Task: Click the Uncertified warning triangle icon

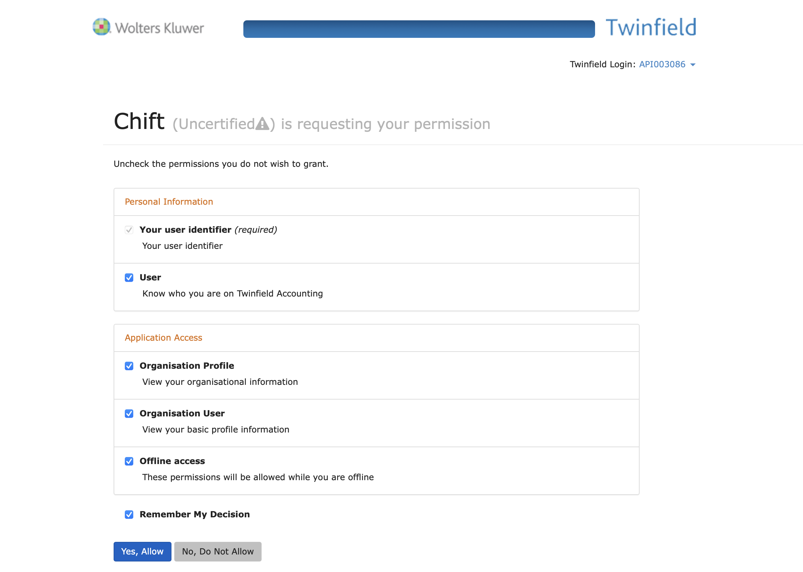Action: point(262,124)
